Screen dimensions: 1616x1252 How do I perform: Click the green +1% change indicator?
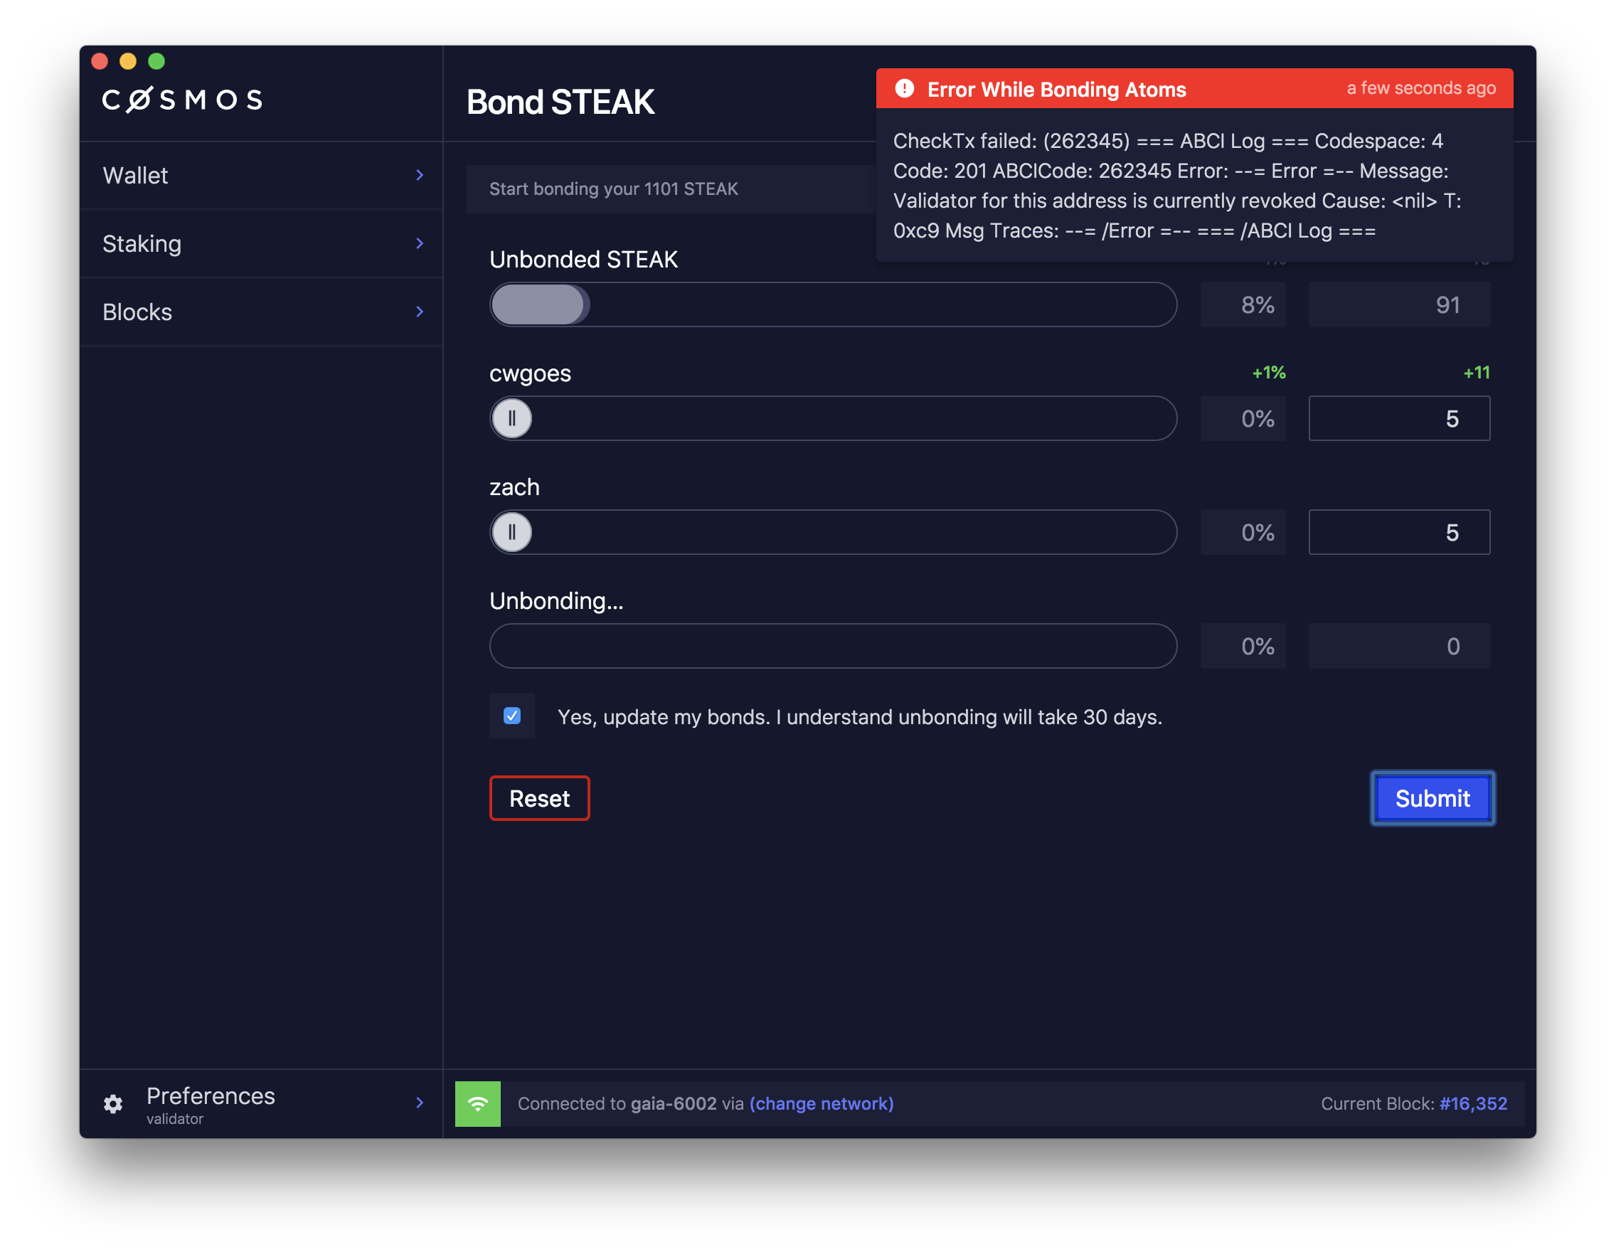click(1268, 373)
